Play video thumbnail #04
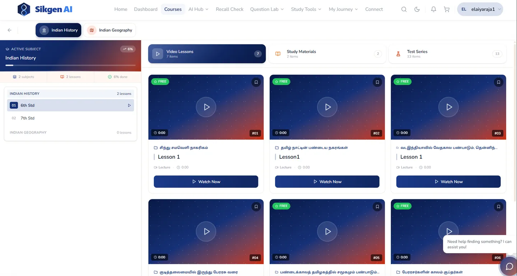Viewport: 517px width, 276px height. (x=206, y=231)
